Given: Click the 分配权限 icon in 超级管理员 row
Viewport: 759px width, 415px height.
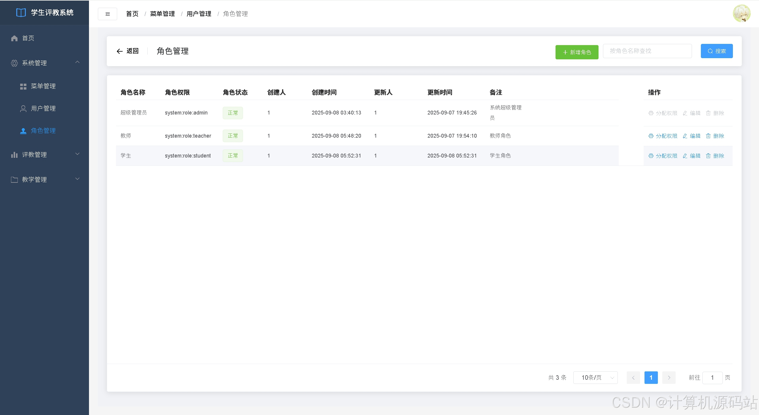Looking at the screenshot, I should pos(651,113).
